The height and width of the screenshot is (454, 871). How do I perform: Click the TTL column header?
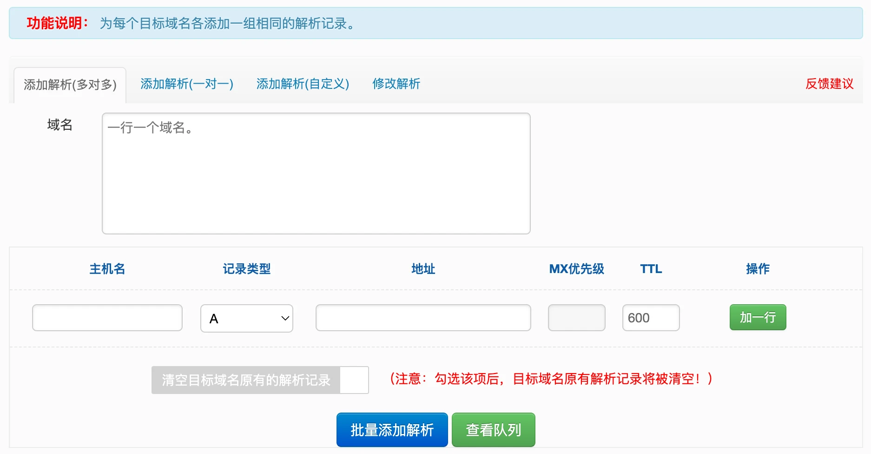point(651,269)
